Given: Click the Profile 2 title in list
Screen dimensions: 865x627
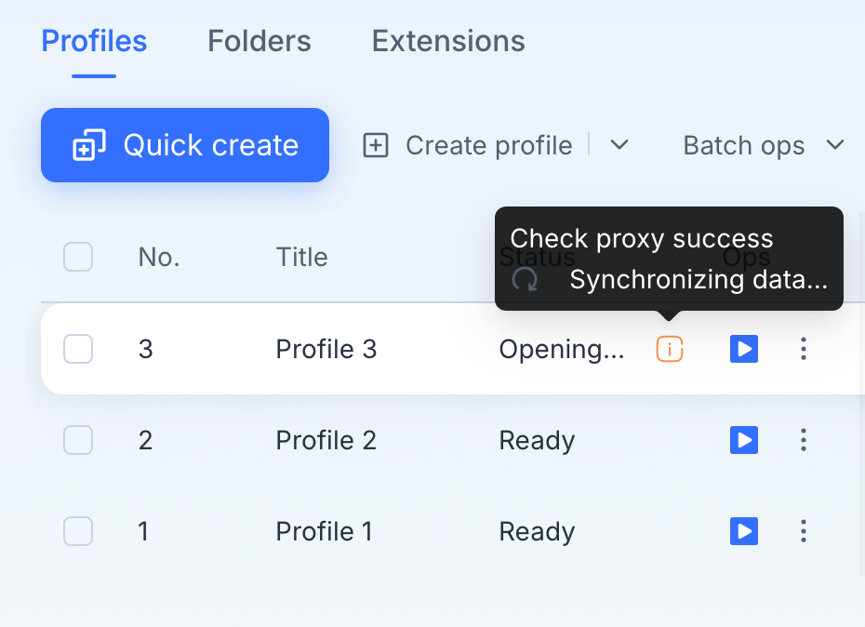Looking at the screenshot, I should [x=326, y=440].
